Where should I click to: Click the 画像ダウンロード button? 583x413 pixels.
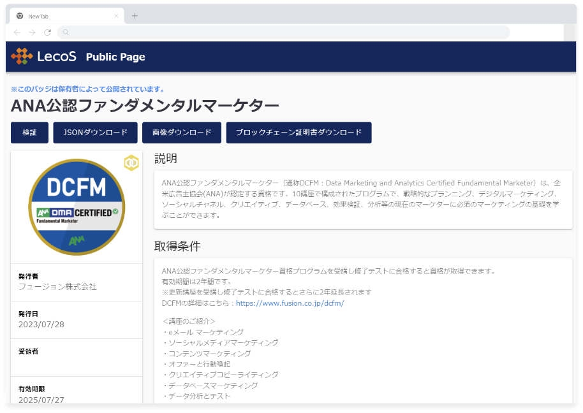point(182,132)
